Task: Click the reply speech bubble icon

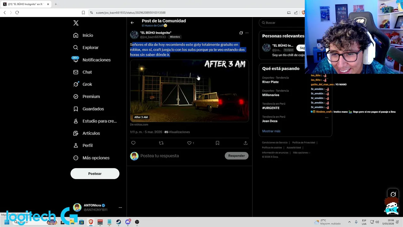Action: coord(133,143)
